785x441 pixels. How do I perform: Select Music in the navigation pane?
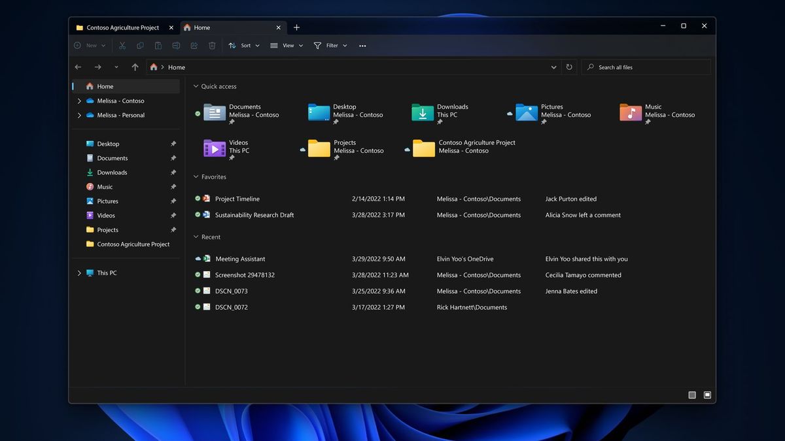(x=126, y=187)
